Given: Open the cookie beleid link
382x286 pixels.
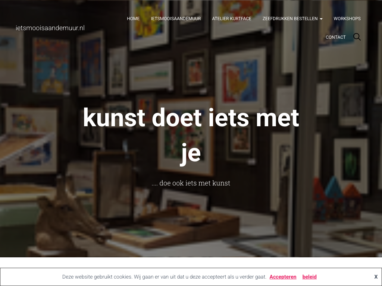Looking at the screenshot, I should (309, 277).
